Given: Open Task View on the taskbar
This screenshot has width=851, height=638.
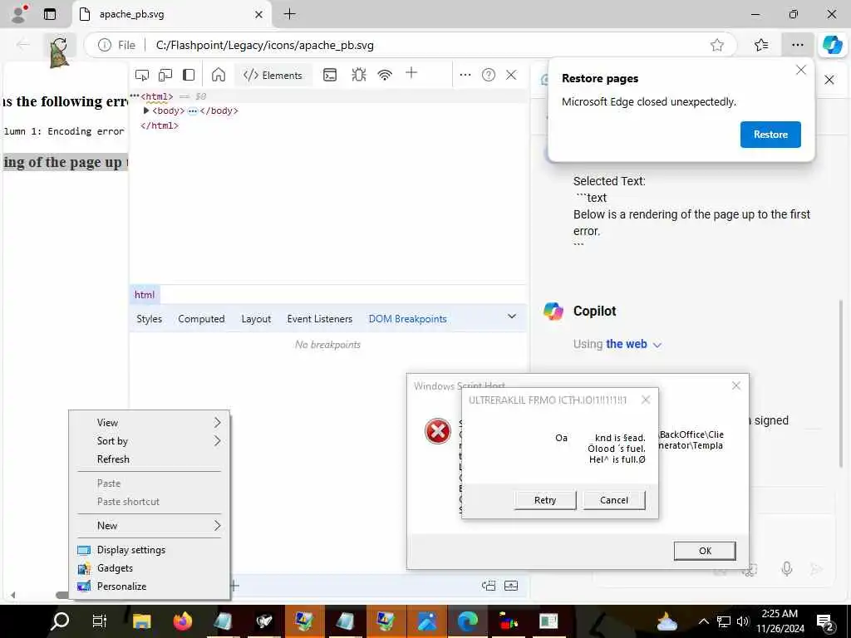Looking at the screenshot, I should [100, 621].
